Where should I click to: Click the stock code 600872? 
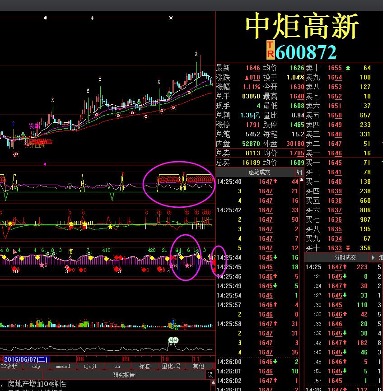pos(306,52)
